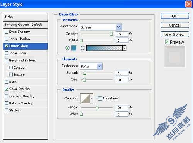Close the Layer Style dialog
The image size is (193, 143).
click(188, 4)
